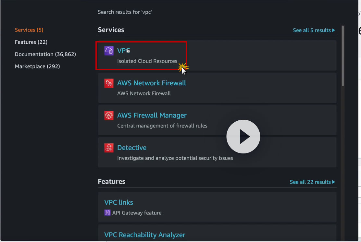
Task: Click the VPC service icon
Action: [x=109, y=51]
